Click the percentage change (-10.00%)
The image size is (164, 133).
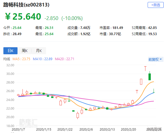click(72, 18)
